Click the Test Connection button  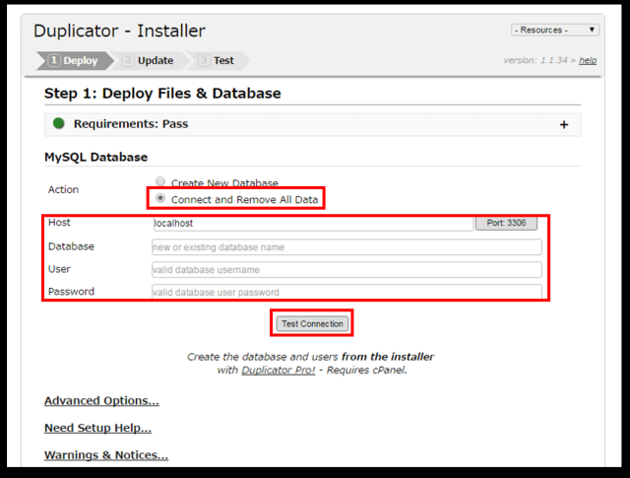pos(312,323)
